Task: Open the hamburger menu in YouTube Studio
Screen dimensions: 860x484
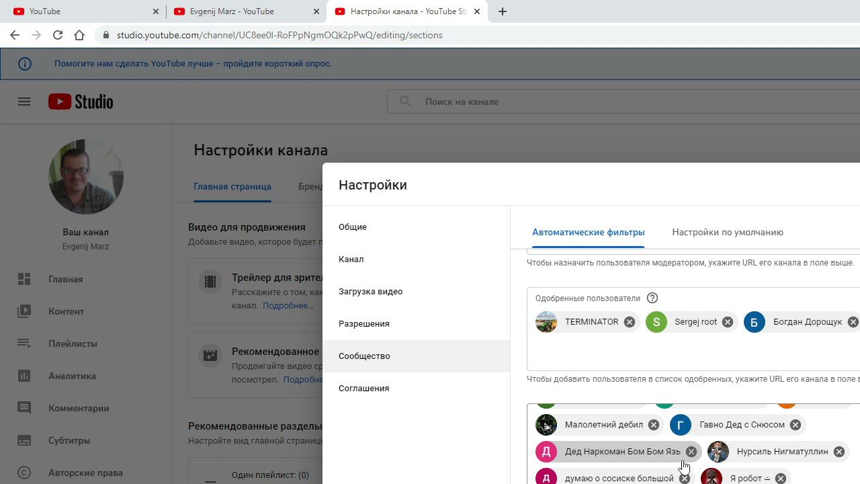Action: click(x=24, y=102)
